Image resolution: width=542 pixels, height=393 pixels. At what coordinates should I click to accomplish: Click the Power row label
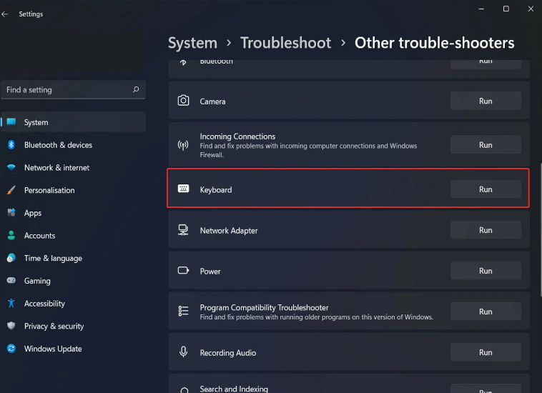[x=210, y=272]
